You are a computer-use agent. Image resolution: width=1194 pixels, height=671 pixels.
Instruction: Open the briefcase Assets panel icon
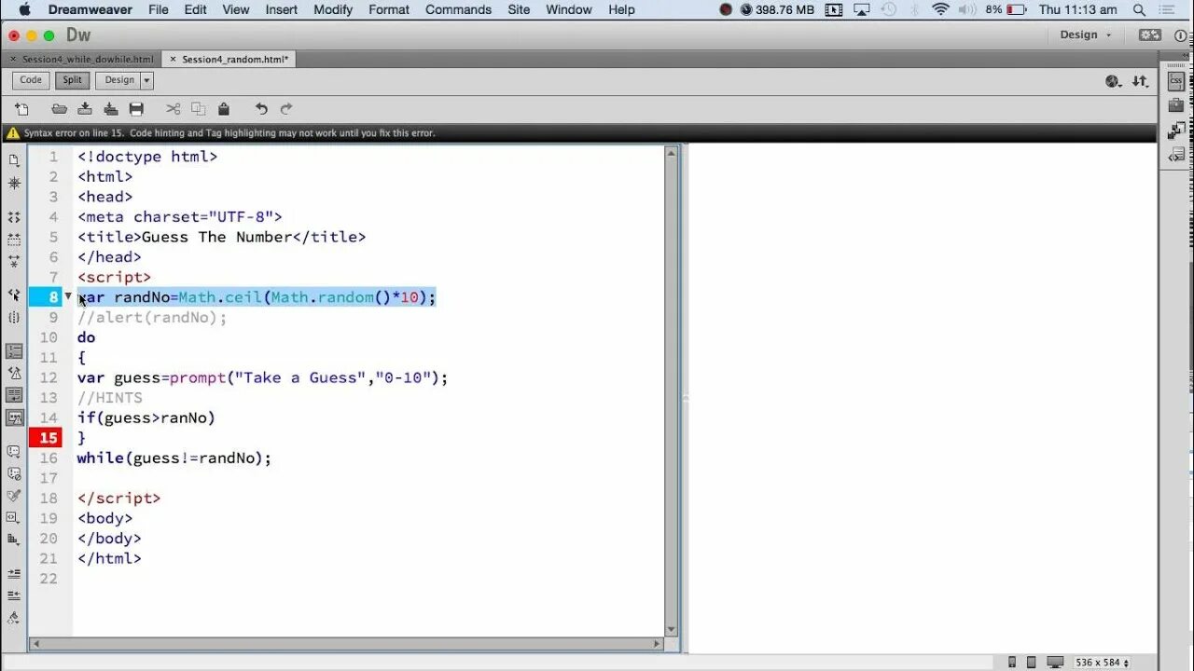click(1176, 105)
